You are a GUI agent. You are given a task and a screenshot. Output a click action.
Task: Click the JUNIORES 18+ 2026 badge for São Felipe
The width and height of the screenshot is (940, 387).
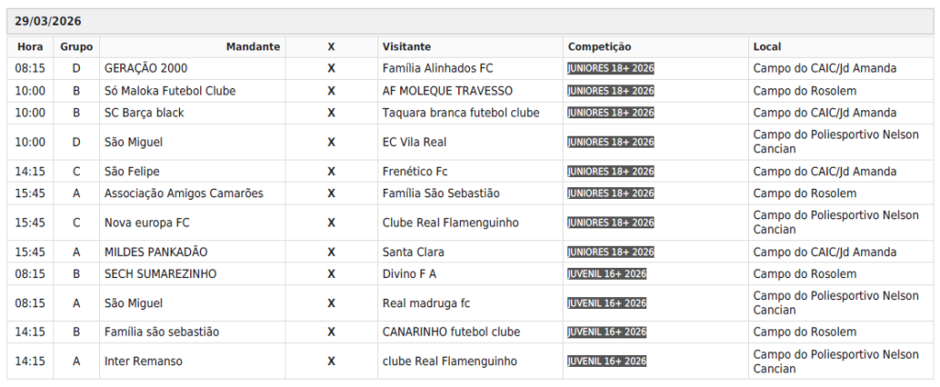click(x=610, y=171)
